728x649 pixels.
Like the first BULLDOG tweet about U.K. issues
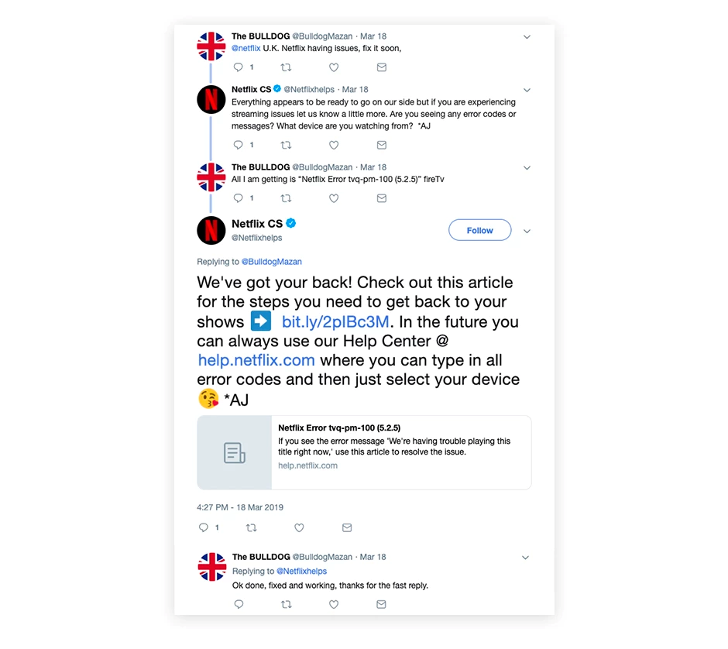click(x=333, y=67)
